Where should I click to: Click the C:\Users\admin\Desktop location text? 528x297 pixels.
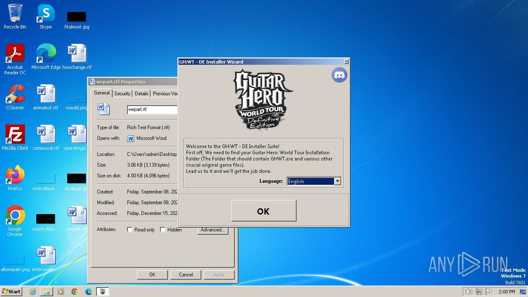click(x=152, y=154)
